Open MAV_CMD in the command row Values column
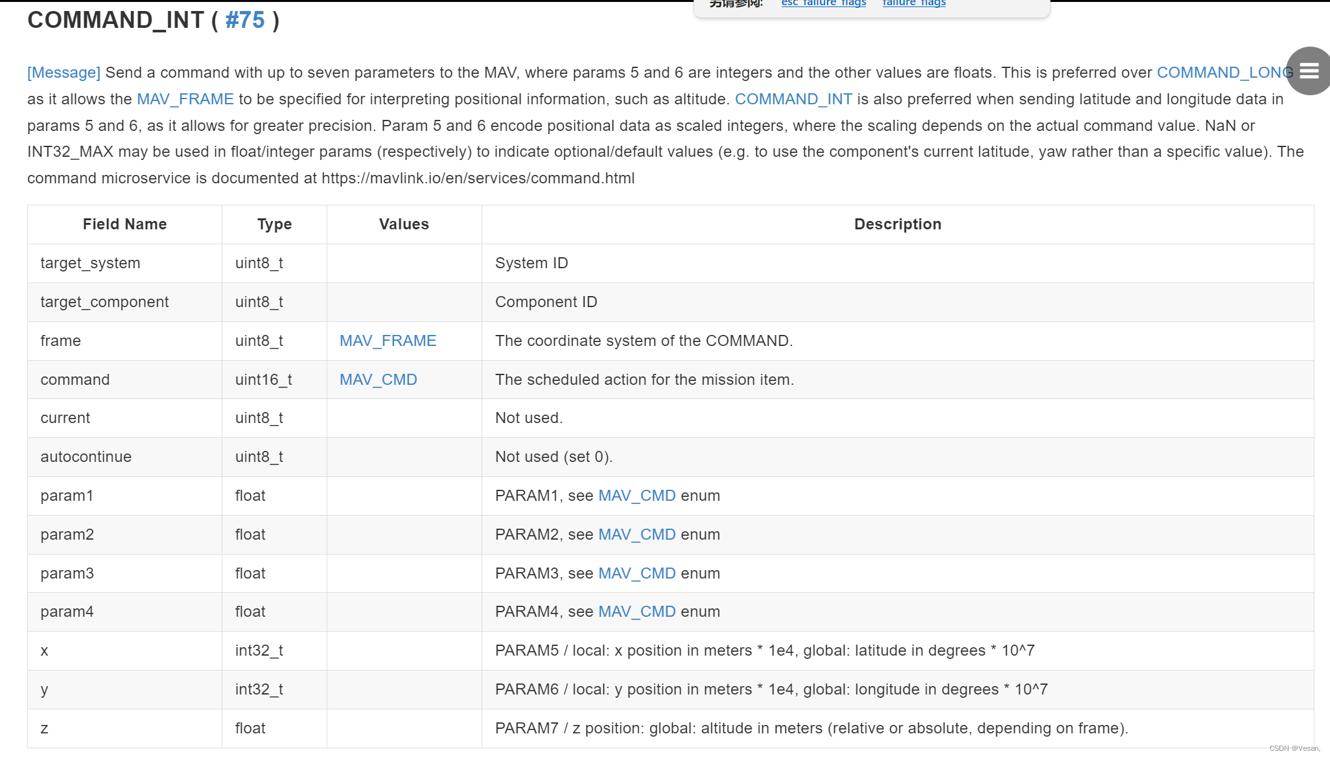 (378, 379)
